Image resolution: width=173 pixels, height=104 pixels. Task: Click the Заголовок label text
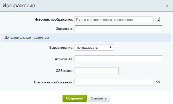click(x=64, y=29)
